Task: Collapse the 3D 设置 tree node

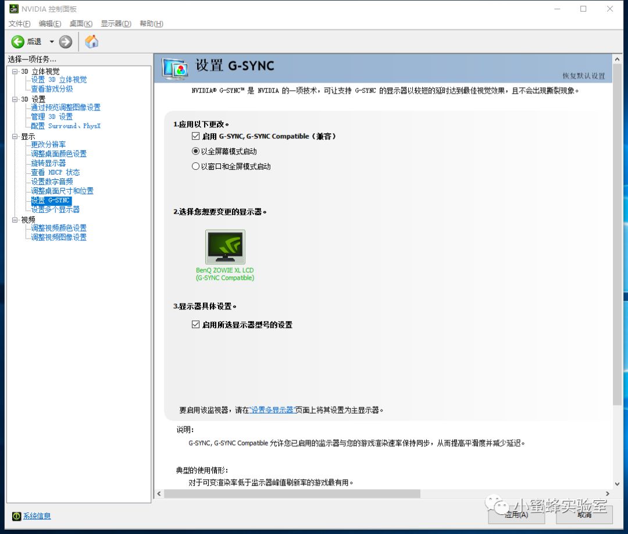Action: click(x=15, y=99)
